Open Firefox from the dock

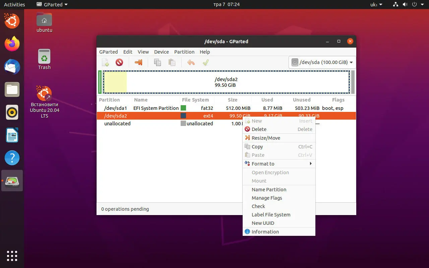12,44
